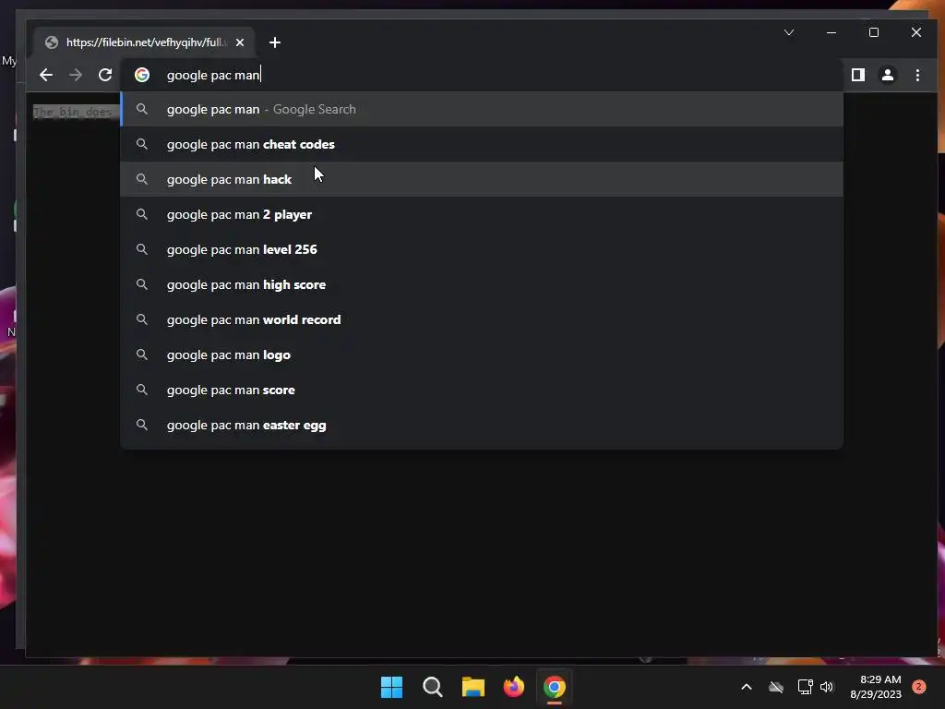
Task: Open the Windows Start menu
Action: click(x=391, y=687)
